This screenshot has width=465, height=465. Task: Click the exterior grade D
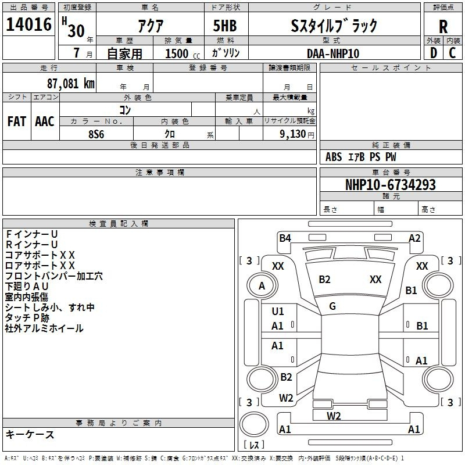click(433, 53)
